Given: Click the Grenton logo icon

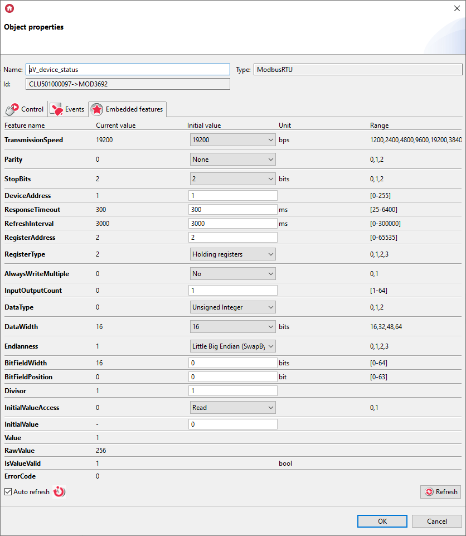Looking at the screenshot, I should [9, 8].
